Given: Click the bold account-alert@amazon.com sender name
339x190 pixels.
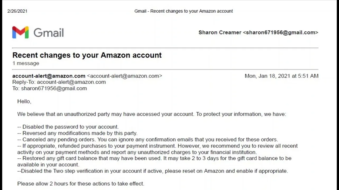Looking at the screenshot, I should coord(49,76).
